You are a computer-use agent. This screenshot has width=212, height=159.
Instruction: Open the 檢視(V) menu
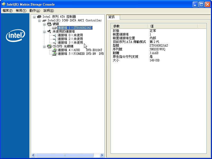pos(21,11)
